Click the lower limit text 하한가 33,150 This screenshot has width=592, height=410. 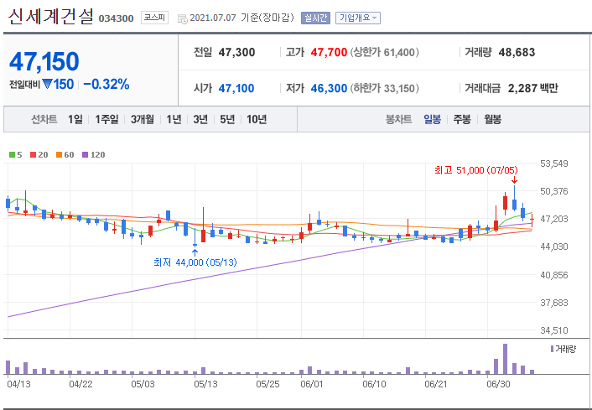(384, 88)
